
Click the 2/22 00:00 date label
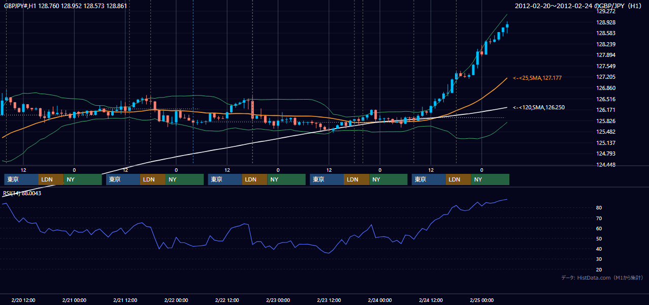pyautogui.click(x=176, y=300)
